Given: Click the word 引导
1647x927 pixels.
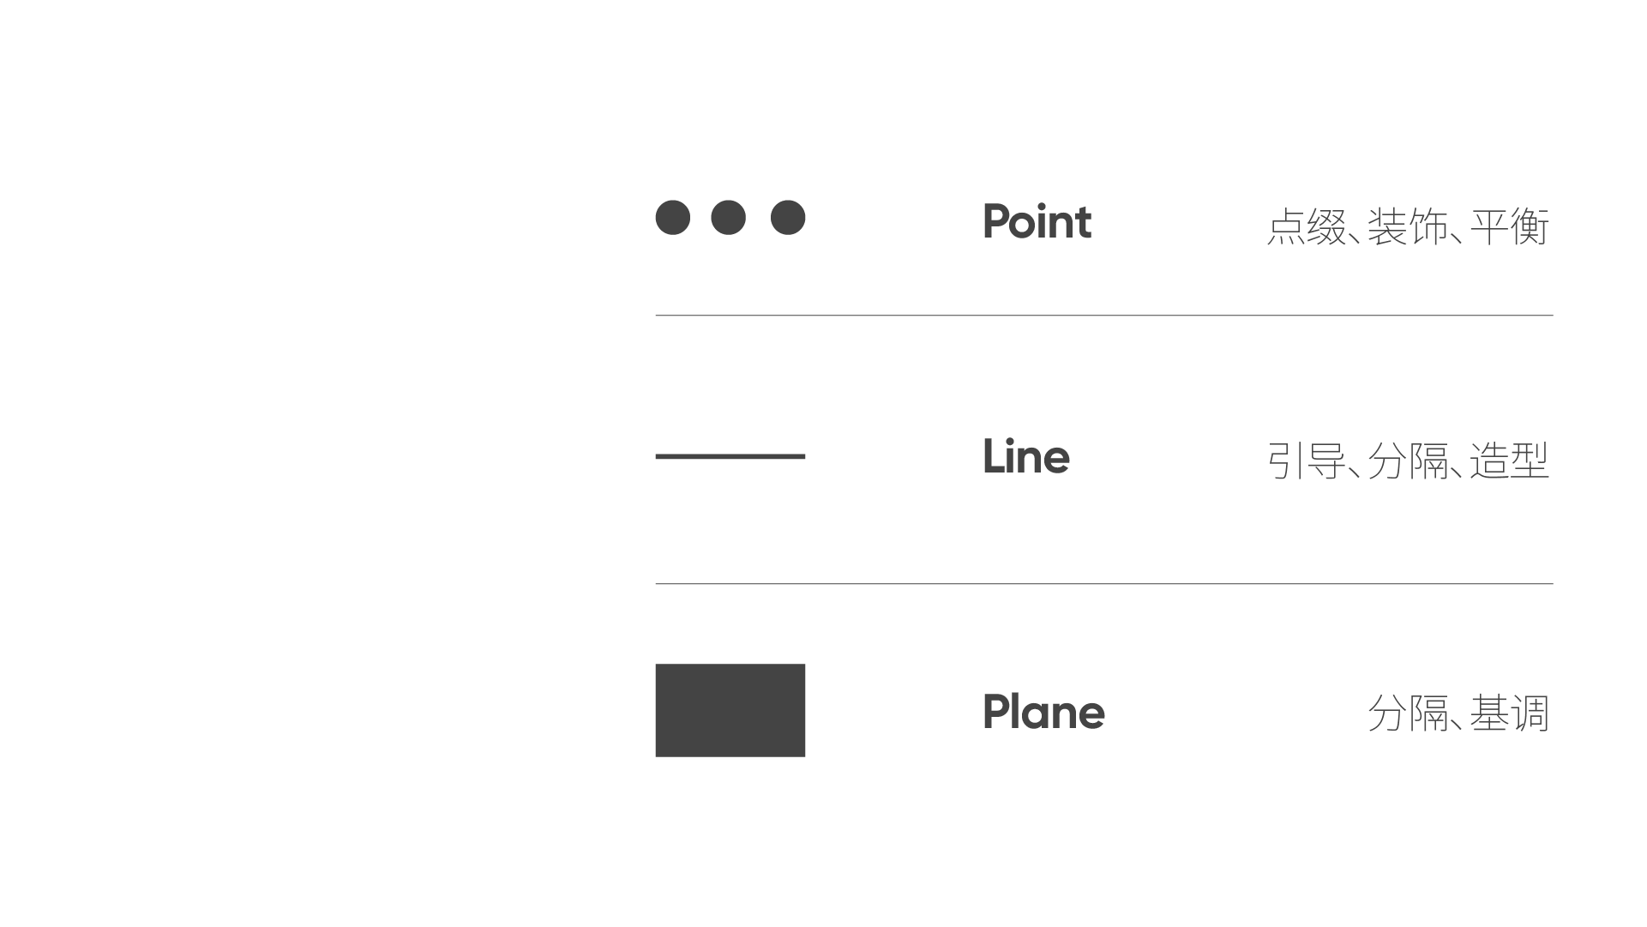Looking at the screenshot, I should [1307, 461].
